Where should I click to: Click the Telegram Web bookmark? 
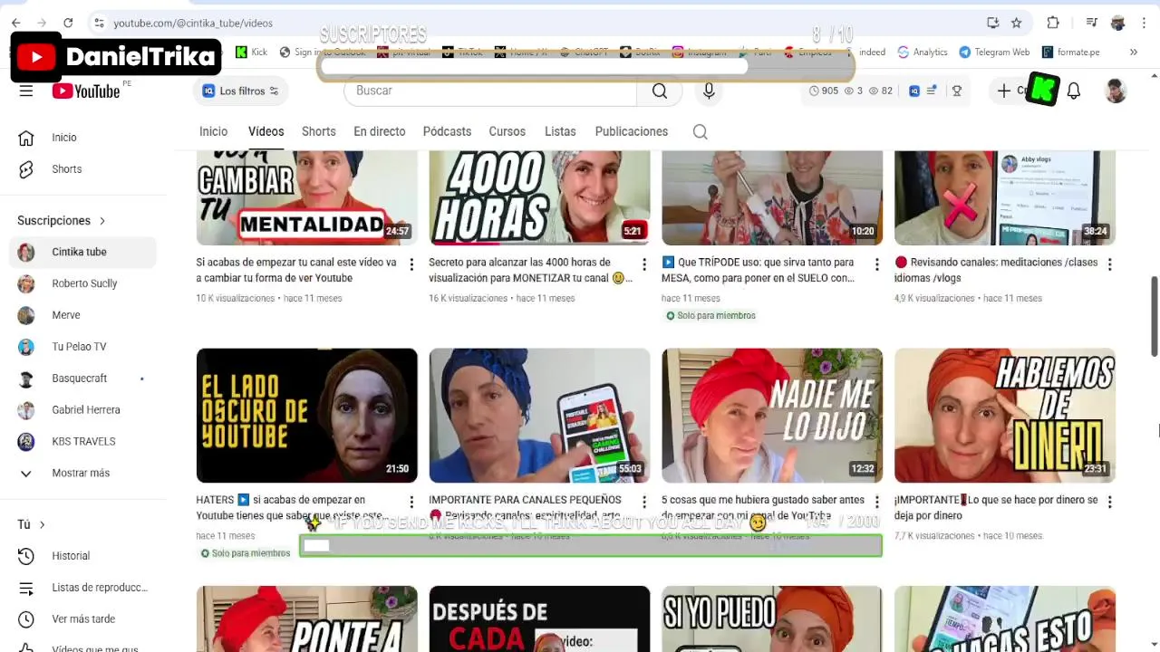[994, 52]
